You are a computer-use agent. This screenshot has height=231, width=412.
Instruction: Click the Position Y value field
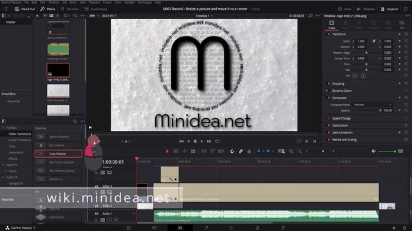point(388,47)
